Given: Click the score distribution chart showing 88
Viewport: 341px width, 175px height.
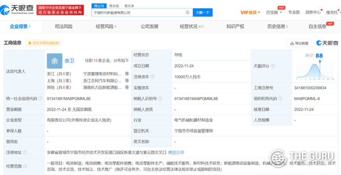Looking at the screenshot, I should [x=314, y=69].
